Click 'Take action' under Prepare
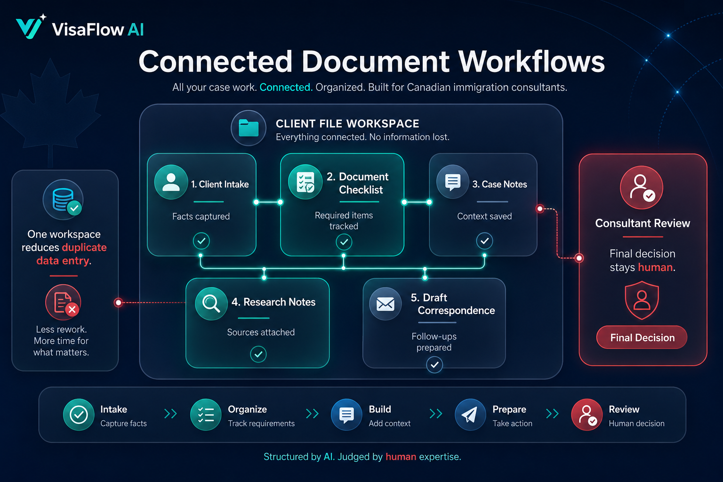Screen dimensions: 723x482 point(513,424)
